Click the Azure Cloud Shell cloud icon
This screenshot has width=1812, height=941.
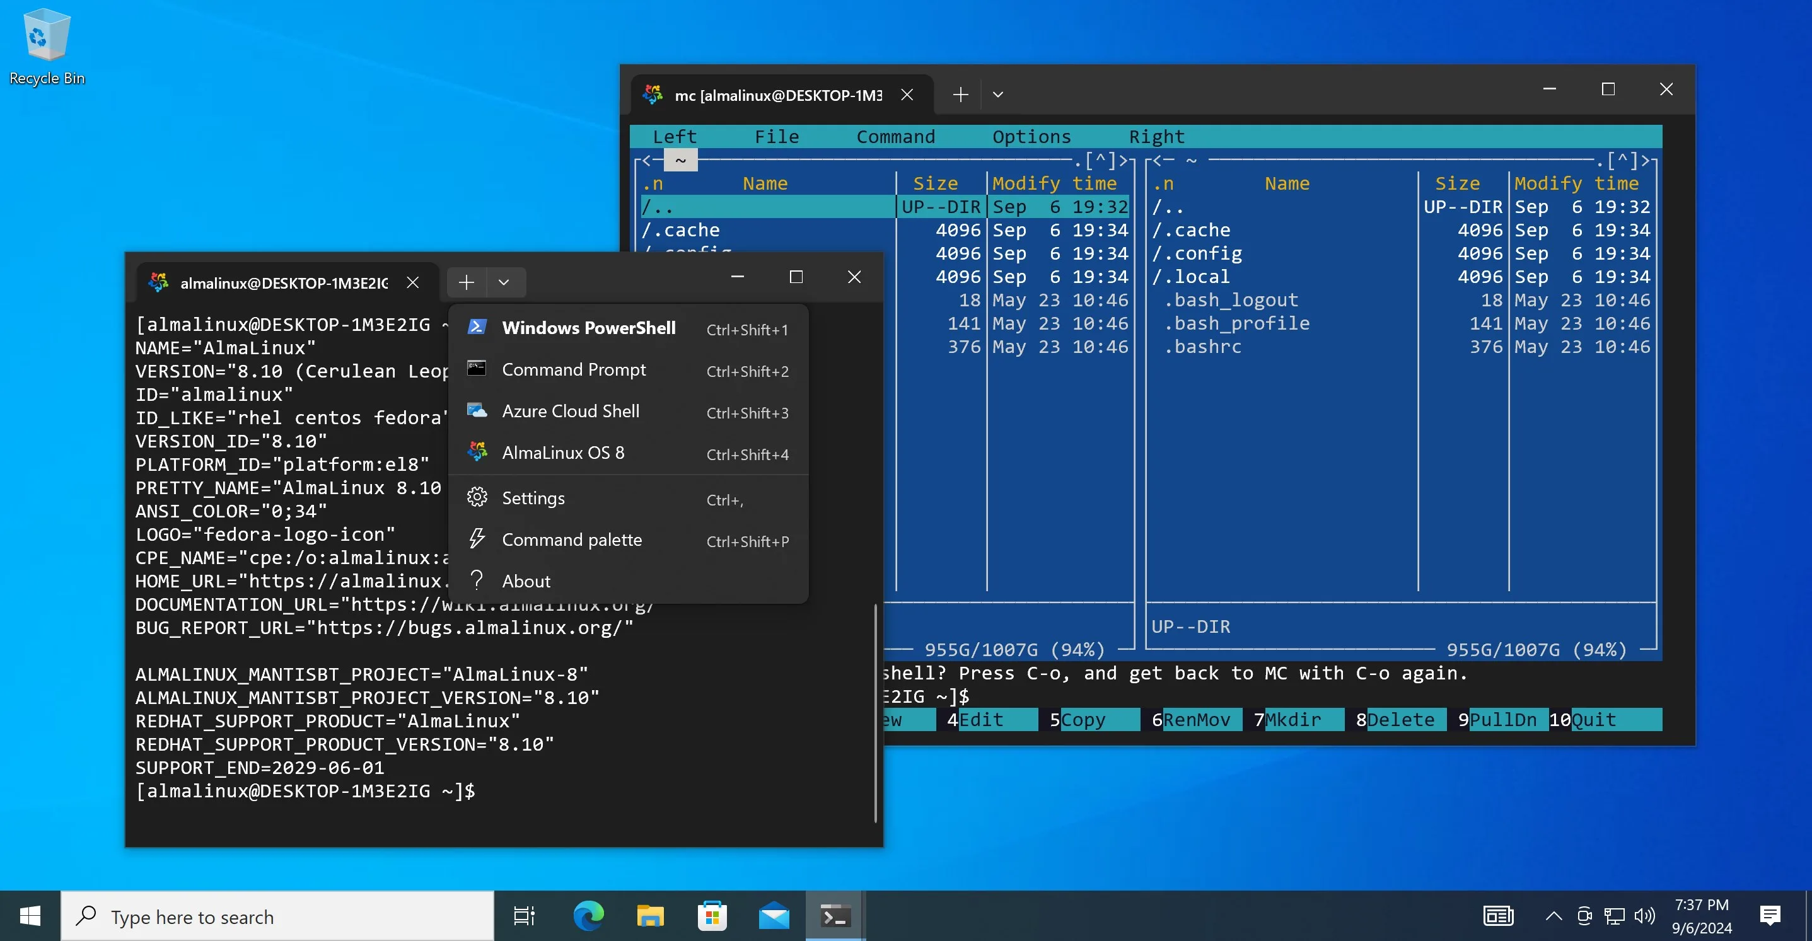click(x=477, y=411)
